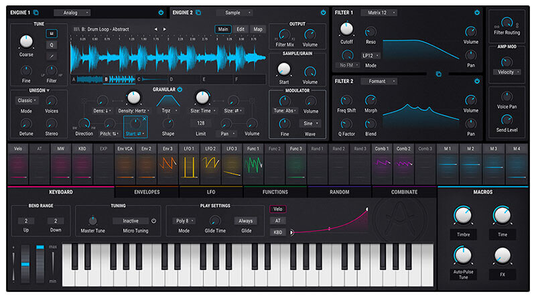This screenshot has height=298, width=536.
Task: Click the pitch bend wheel strip
Action: [x=25, y=264]
